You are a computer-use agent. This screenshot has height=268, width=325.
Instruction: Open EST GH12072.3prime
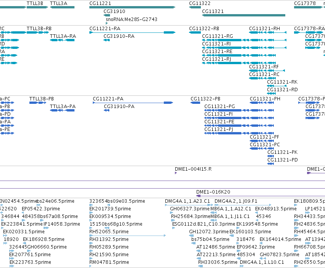click(209, 232)
